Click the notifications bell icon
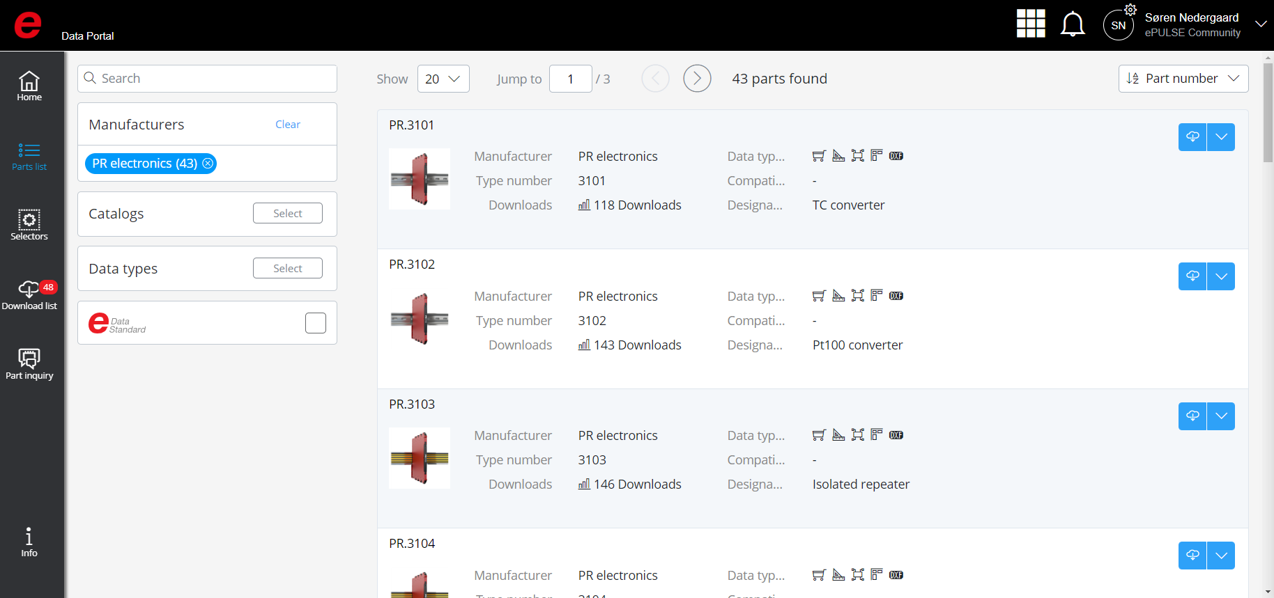Screen dimensions: 1274x598 [1073, 24]
